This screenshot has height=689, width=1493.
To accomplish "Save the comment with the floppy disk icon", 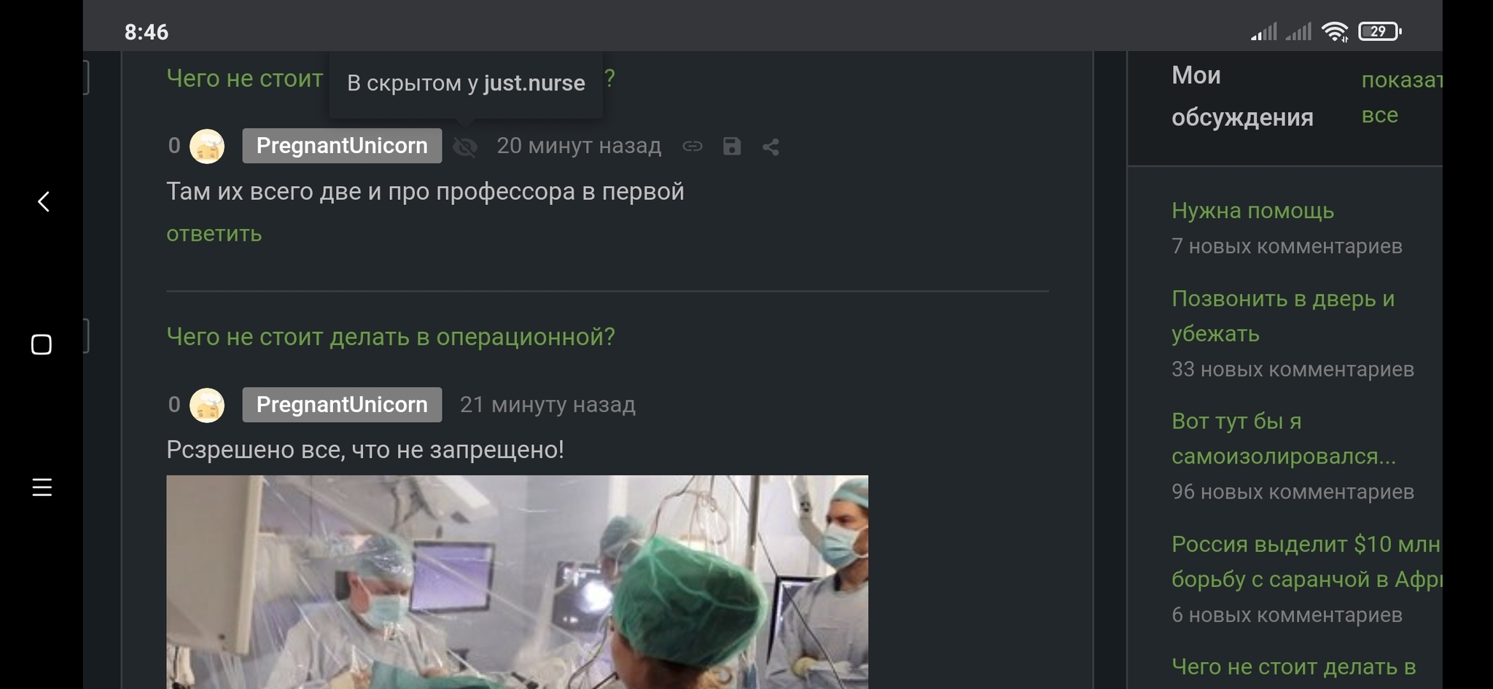I will point(731,147).
